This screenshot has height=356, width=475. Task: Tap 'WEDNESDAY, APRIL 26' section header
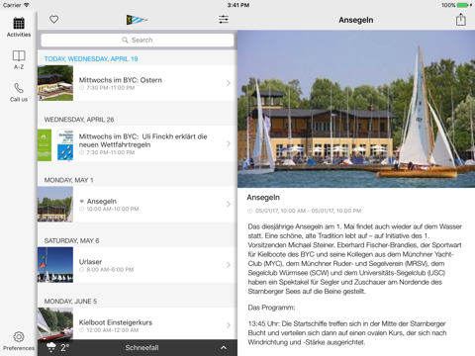(x=79, y=120)
